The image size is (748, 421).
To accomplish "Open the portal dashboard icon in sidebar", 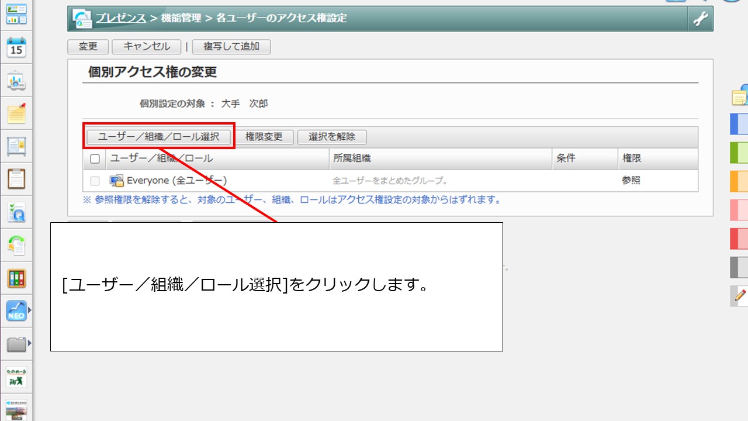I will point(16,14).
